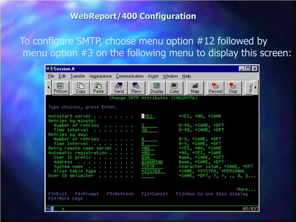Click F5=Refresh key label
The height and width of the screenshot is (222, 296).
tap(120, 194)
